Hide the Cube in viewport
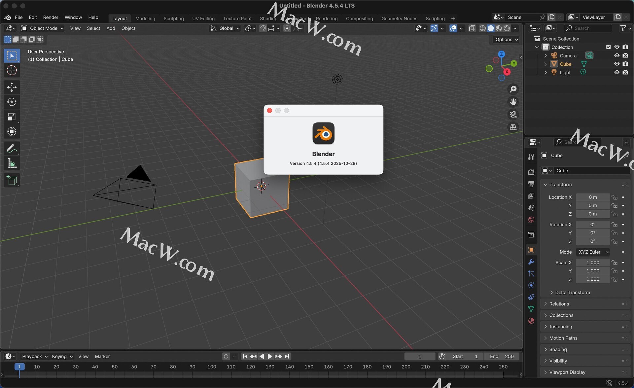 point(616,64)
